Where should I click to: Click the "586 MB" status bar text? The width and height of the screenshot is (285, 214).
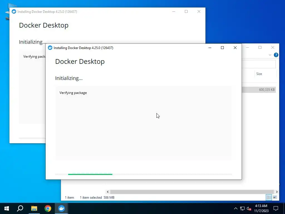coord(109,198)
